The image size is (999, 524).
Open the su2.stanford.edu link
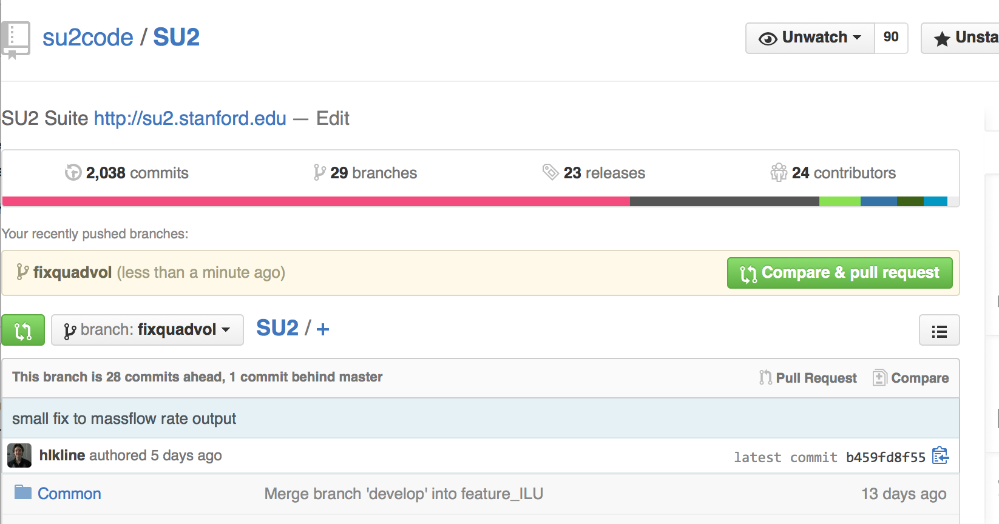click(x=190, y=118)
